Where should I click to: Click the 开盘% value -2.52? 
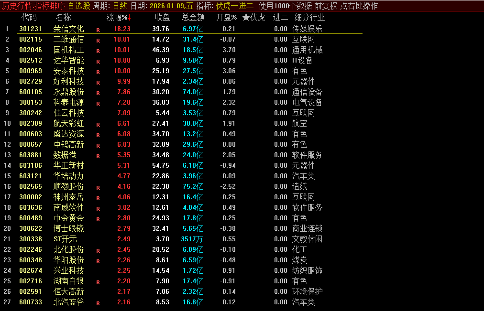[x=228, y=186]
